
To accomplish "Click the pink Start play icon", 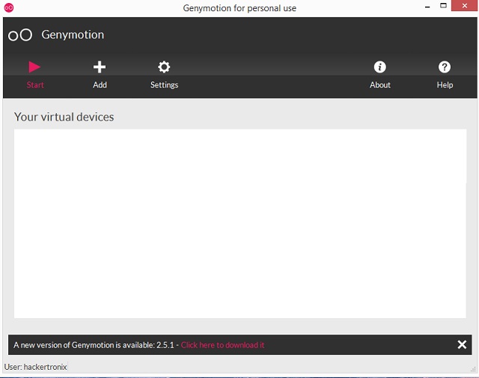I will 34,67.
